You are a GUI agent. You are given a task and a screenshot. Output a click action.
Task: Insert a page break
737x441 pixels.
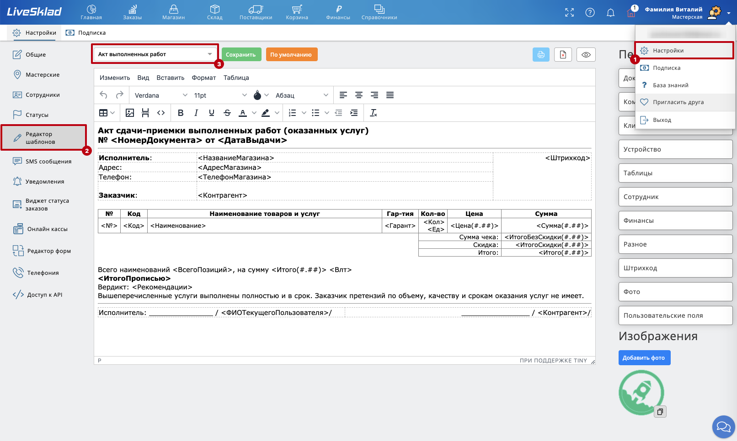pos(145,113)
